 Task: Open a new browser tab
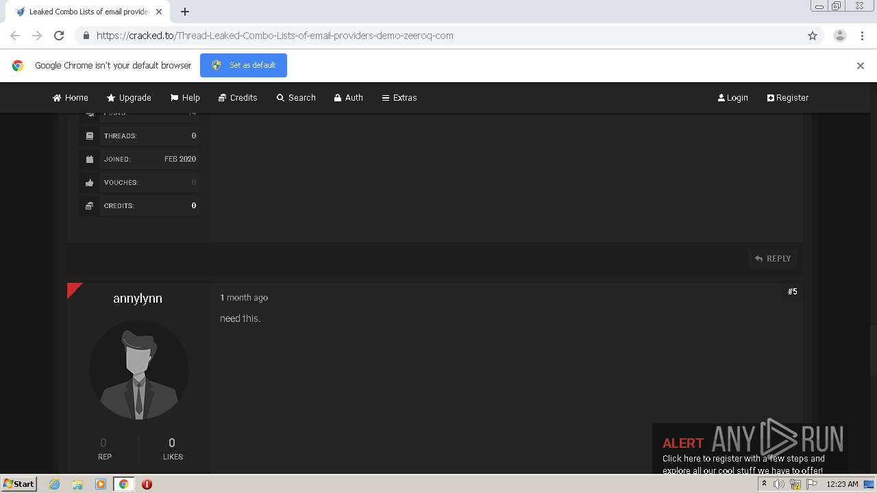(185, 12)
